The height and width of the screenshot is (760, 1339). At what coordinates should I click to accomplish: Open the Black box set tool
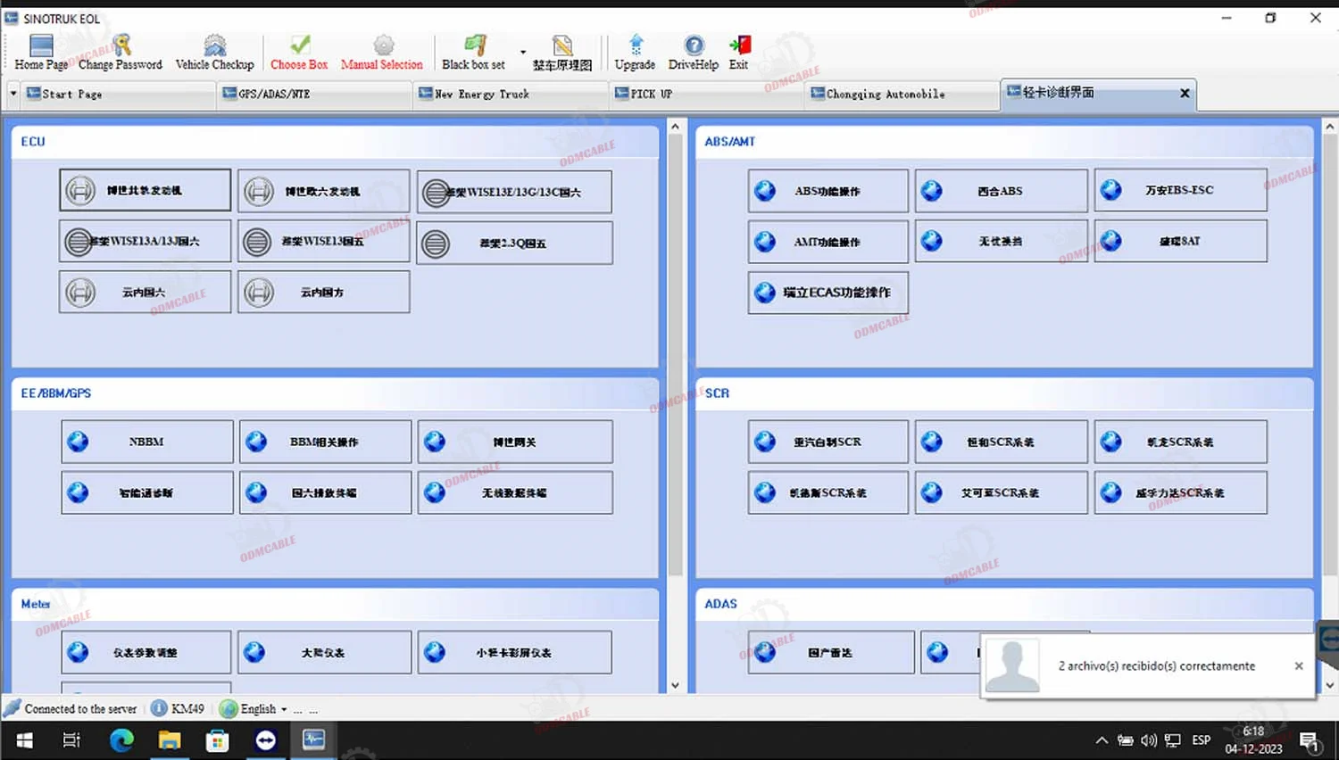click(474, 45)
